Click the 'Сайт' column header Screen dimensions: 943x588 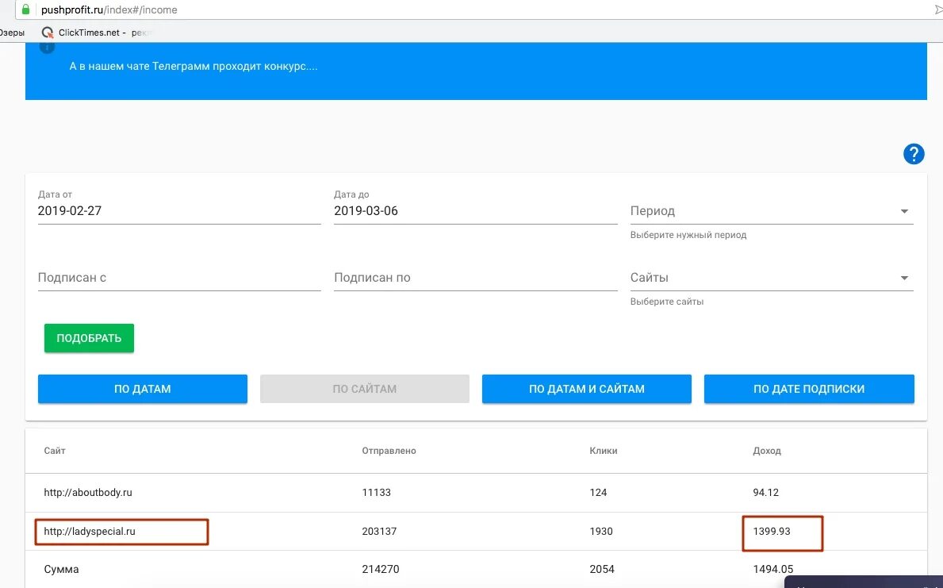click(x=55, y=451)
